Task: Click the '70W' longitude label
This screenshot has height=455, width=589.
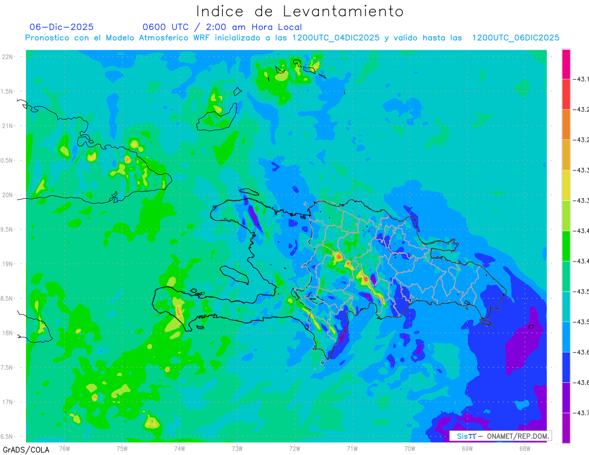Action: click(x=410, y=448)
